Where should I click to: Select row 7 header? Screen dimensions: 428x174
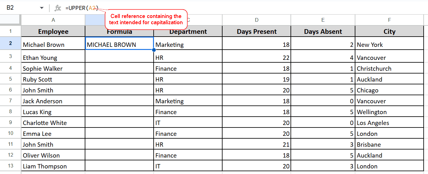[11, 101]
